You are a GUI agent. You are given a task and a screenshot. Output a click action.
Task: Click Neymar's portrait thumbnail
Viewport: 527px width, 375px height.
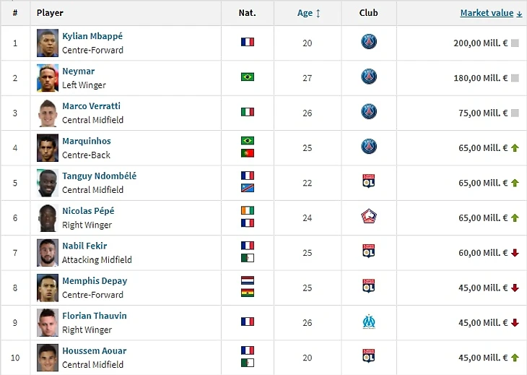48,77
